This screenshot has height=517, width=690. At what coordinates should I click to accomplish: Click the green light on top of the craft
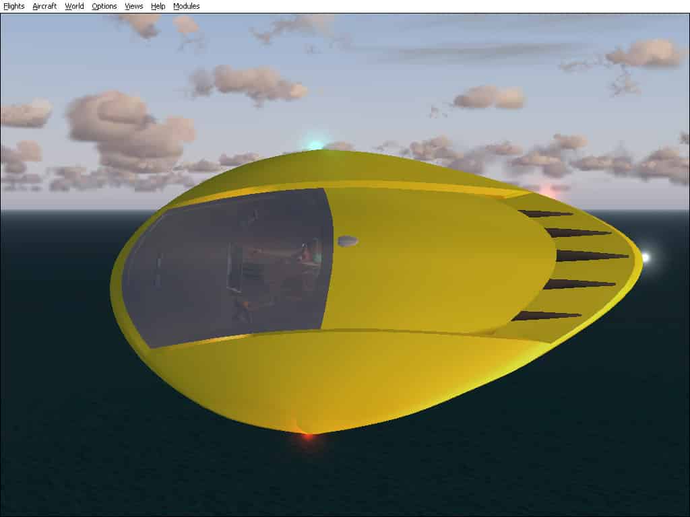coord(315,145)
